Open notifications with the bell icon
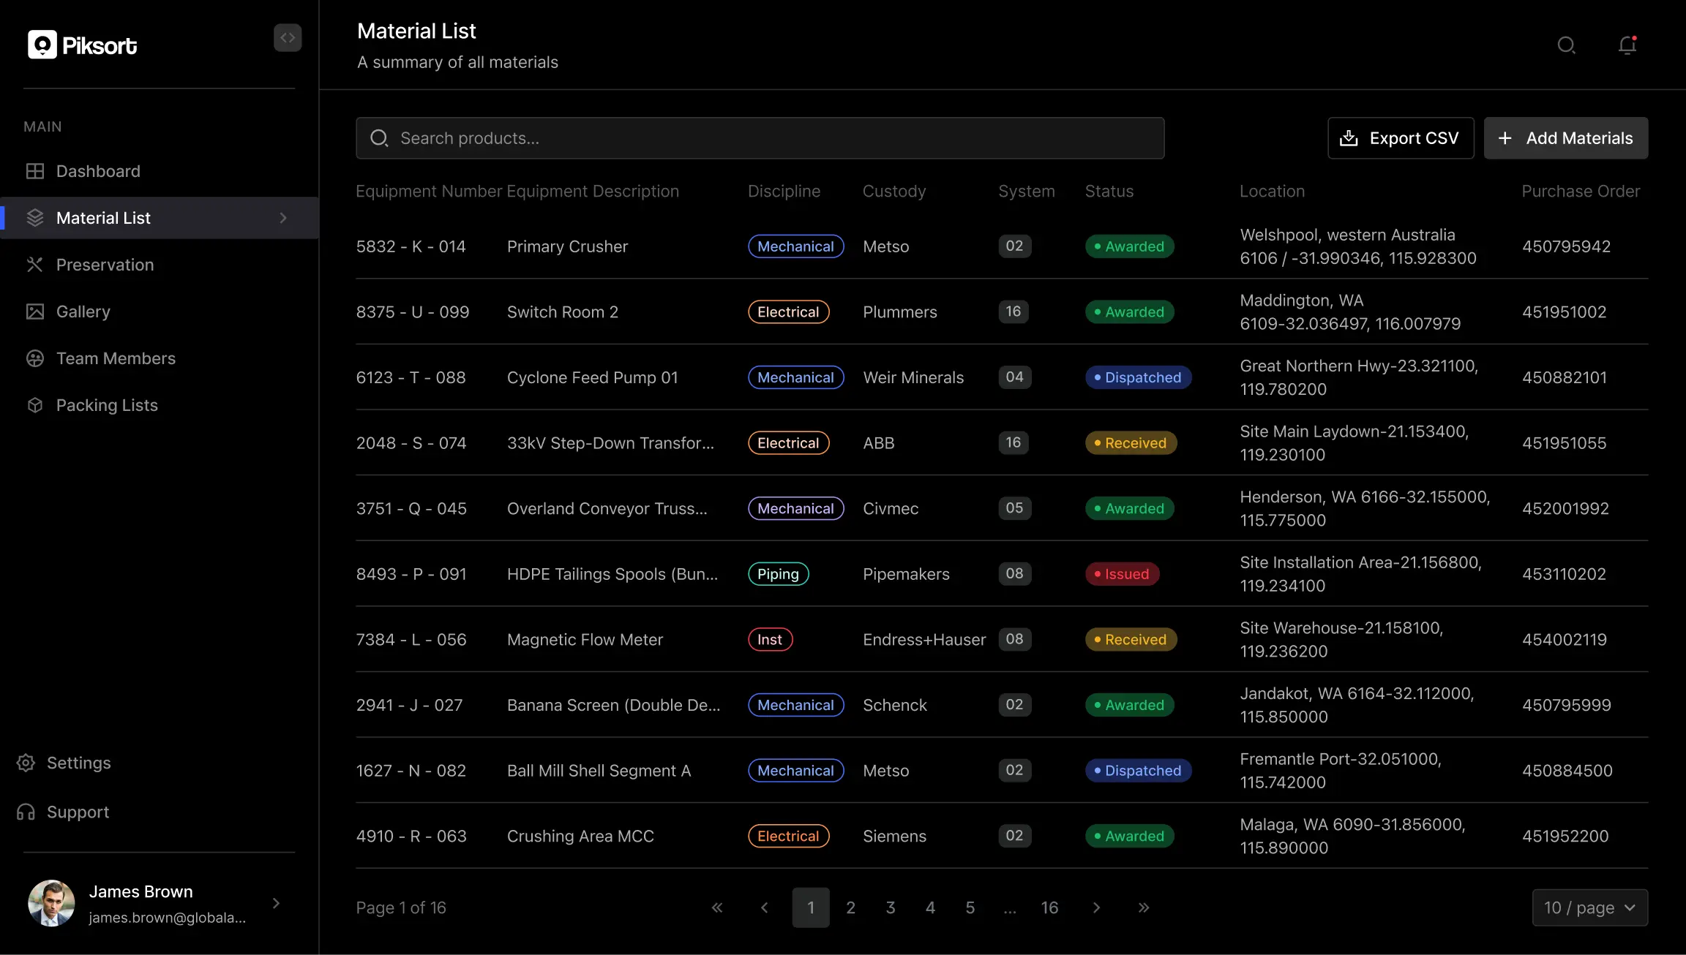This screenshot has height=955, width=1686. point(1626,45)
